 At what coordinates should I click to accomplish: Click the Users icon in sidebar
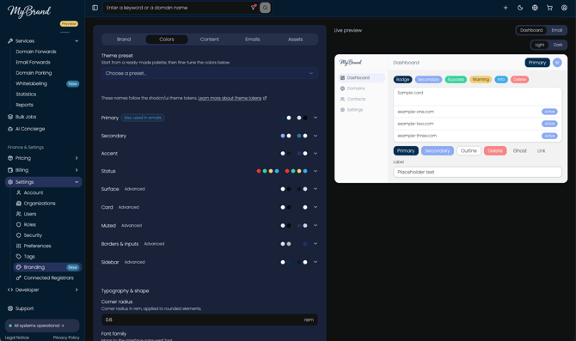tap(19, 214)
